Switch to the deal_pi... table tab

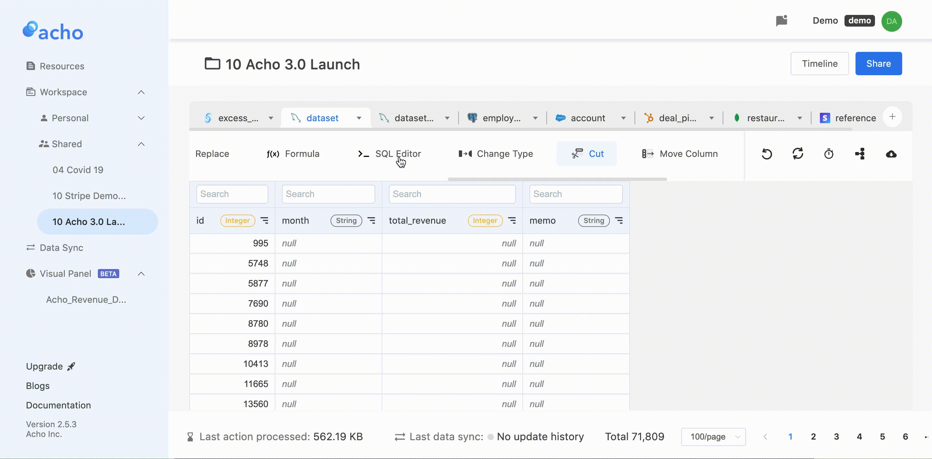point(677,118)
